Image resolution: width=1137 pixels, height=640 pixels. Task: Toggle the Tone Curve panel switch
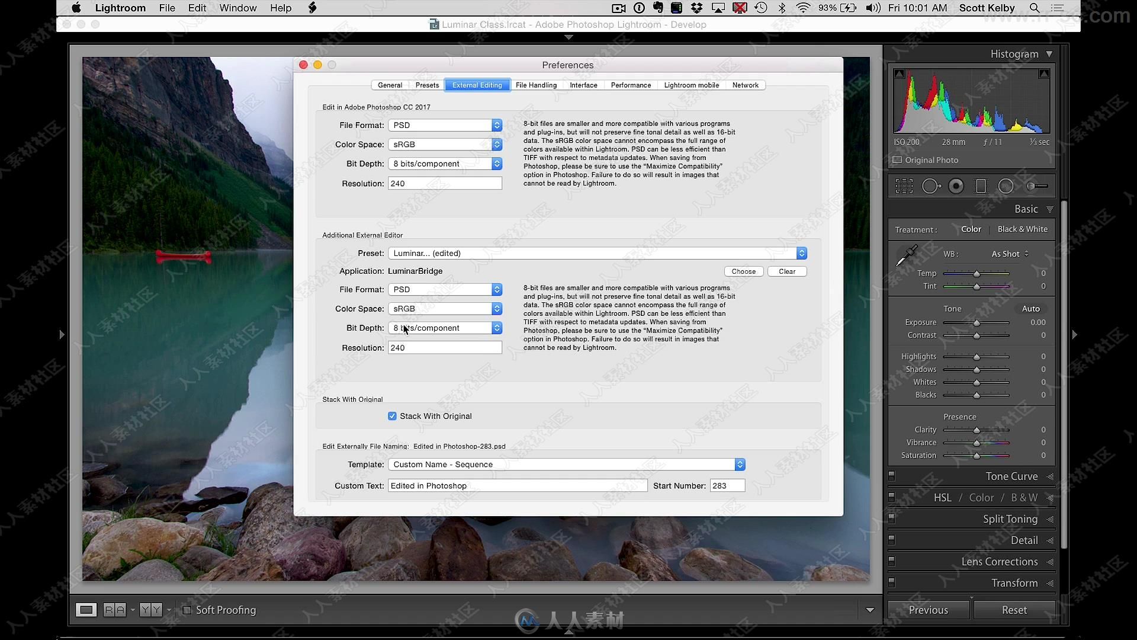[891, 476]
